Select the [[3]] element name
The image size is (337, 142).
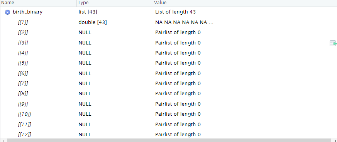tap(23, 43)
